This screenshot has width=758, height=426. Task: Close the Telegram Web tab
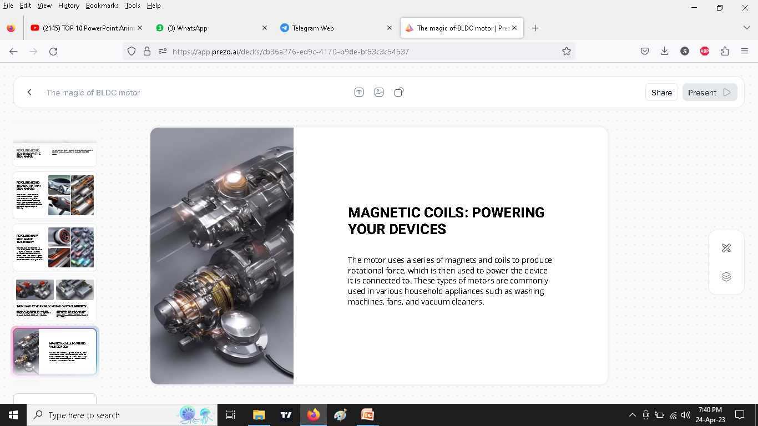point(390,28)
